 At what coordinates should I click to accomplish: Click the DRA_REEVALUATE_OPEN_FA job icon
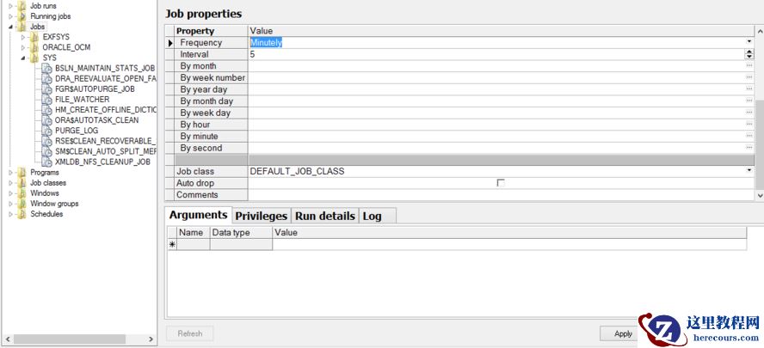pos(46,78)
